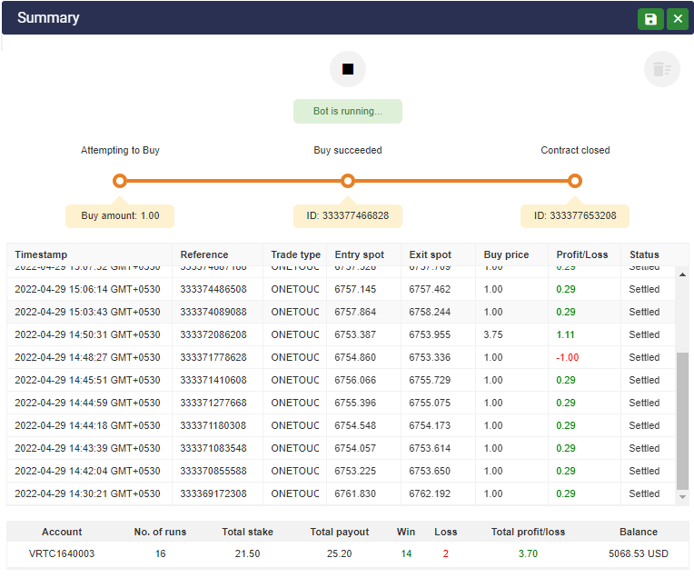Click the balance 5068.53 USD
Viewport: 694px width, 578px height.
[x=639, y=553]
